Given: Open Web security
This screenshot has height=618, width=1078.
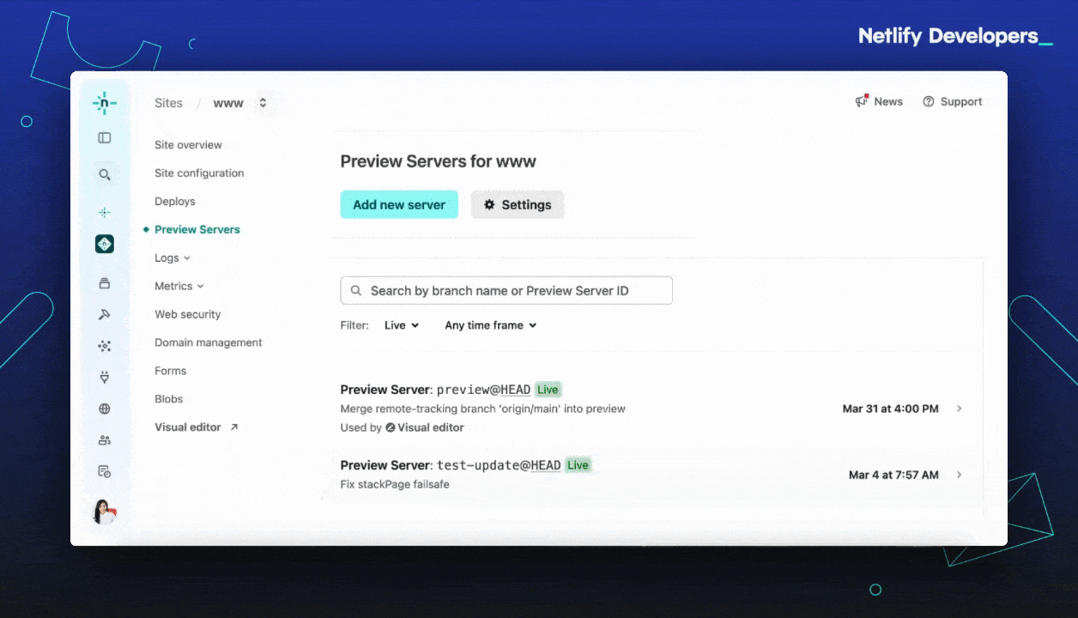Looking at the screenshot, I should point(188,314).
